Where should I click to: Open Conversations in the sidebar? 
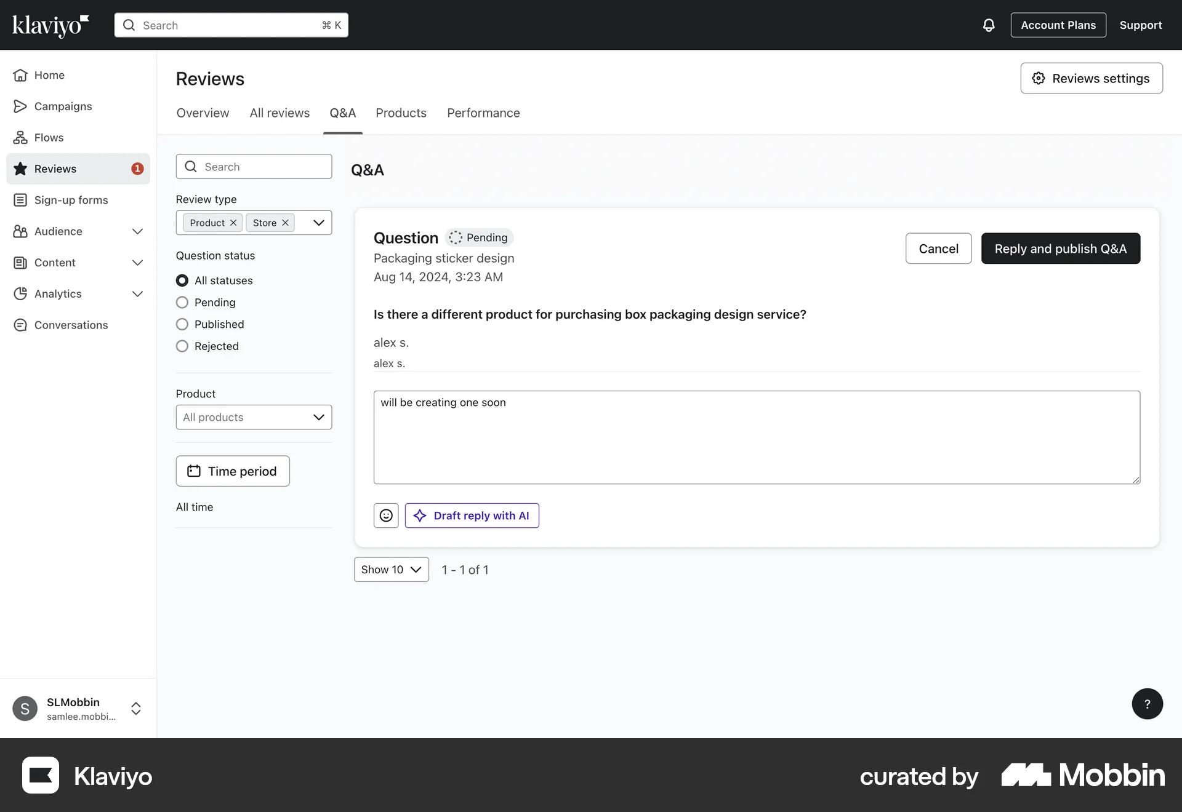click(x=71, y=325)
